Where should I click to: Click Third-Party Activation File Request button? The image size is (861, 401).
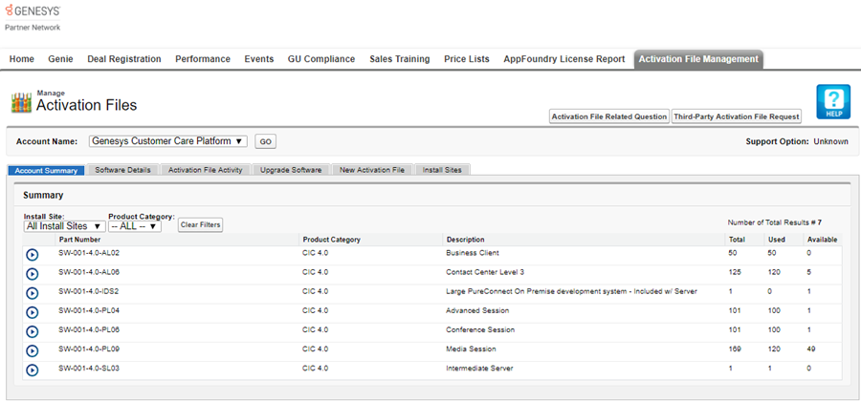pyautogui.click(x=736, y=116)
